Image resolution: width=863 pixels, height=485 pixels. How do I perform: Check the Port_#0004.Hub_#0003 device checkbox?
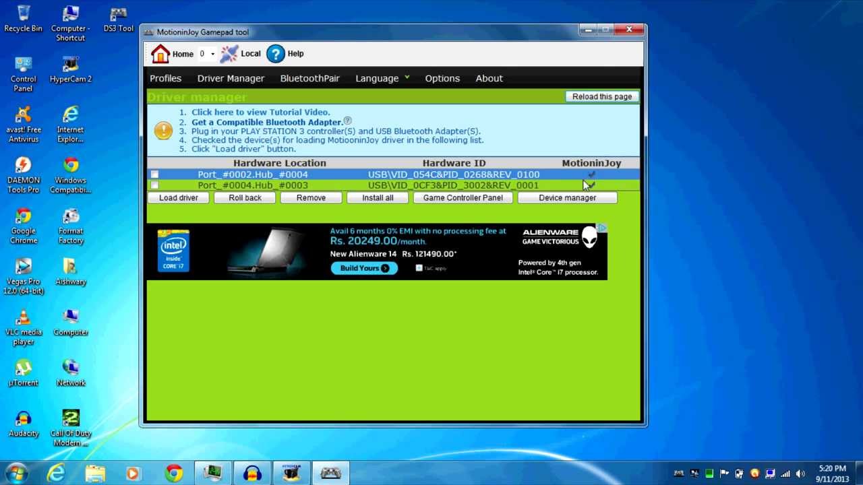click(154, 185)
